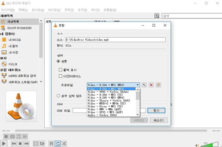Open the 재생(L) menu
This screenshot has width=222, height=147.
[23, 10]
